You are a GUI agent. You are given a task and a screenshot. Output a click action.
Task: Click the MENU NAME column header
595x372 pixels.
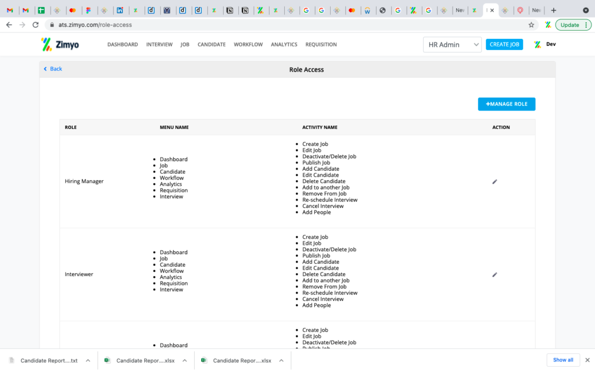(x=174, y=127)
